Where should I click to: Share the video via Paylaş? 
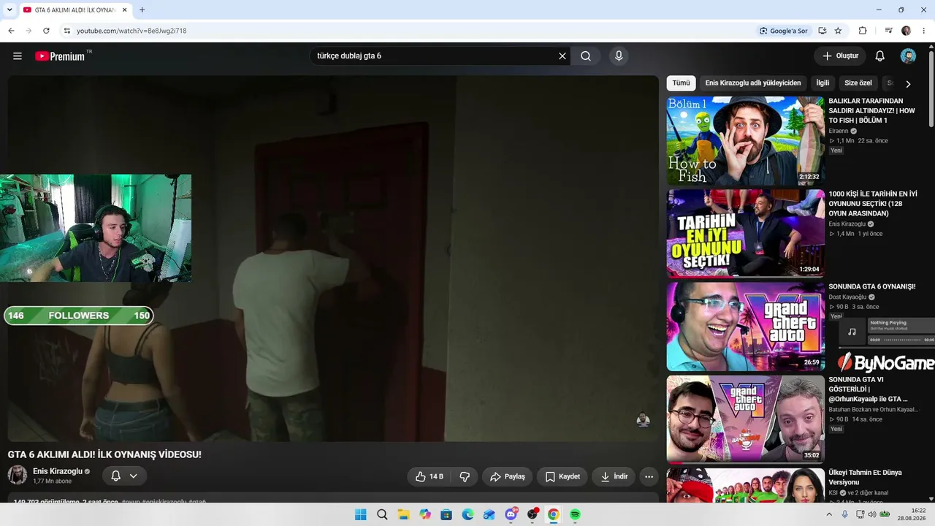tap(507, 476)
